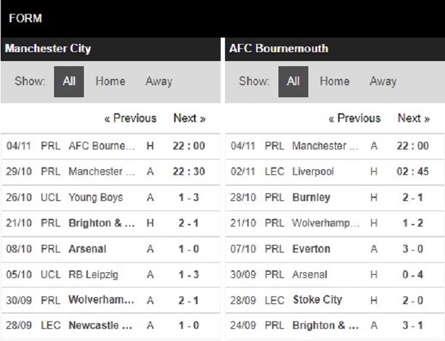Show Manchester City Away matches
The image size is (445, 341).
[x=159, y=82]
